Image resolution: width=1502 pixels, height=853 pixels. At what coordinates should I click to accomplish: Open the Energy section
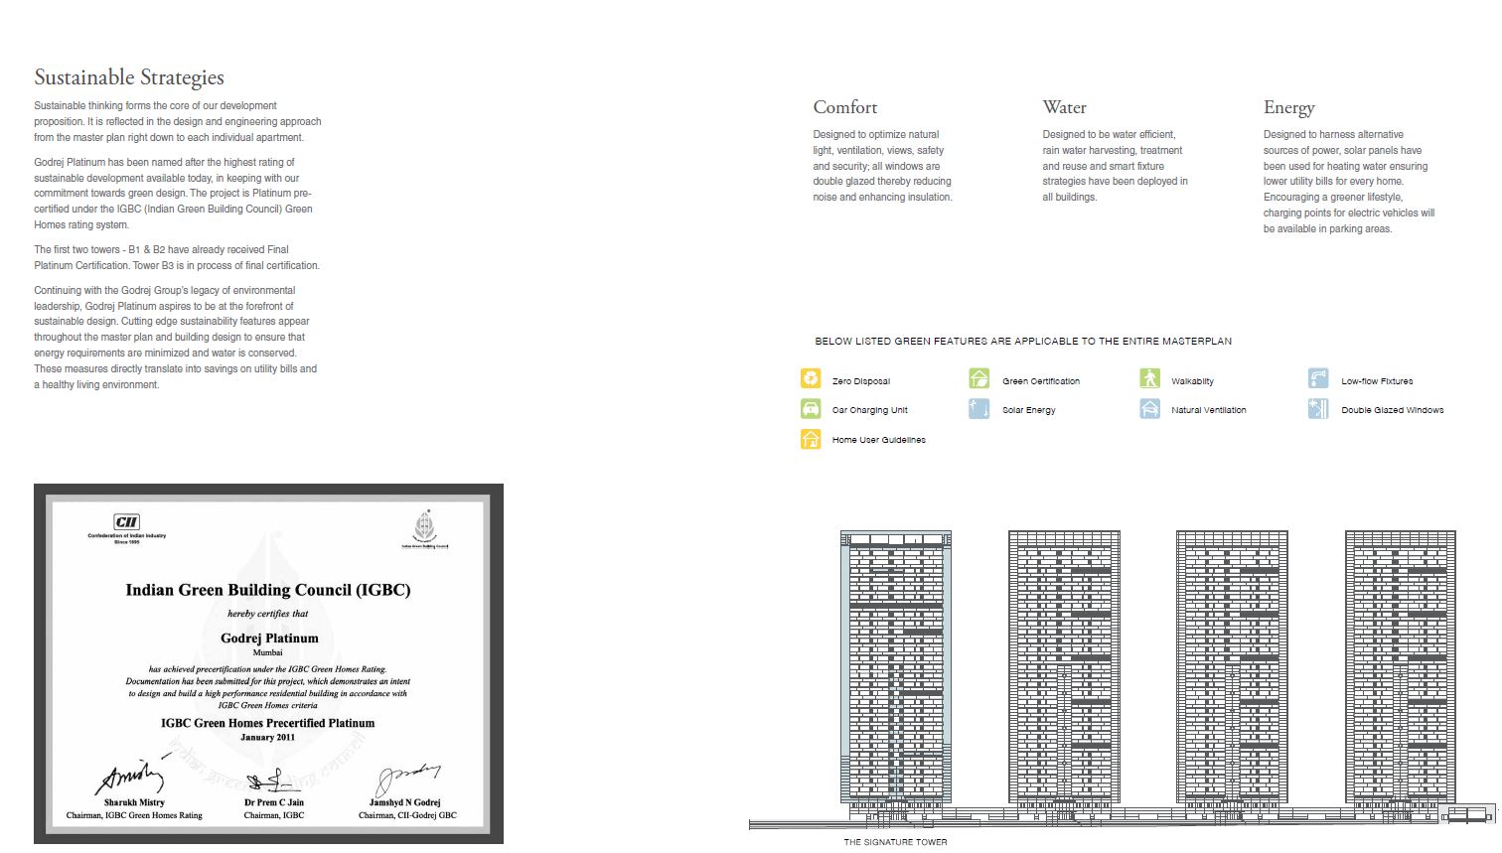pyautogui.click(x=1288, y=106)
